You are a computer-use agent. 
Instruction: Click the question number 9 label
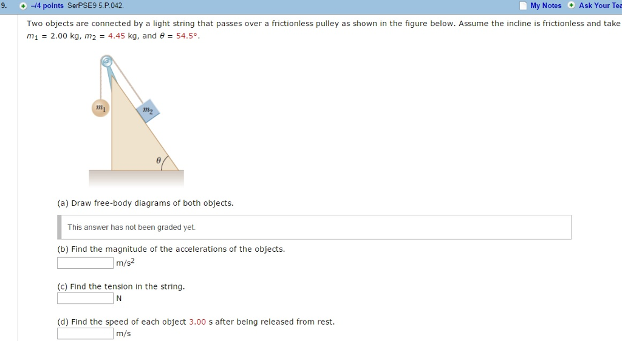coord(4,5)
